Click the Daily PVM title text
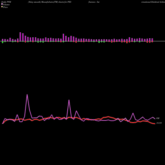This screenshot has width=165, height=165. [6, 2]
